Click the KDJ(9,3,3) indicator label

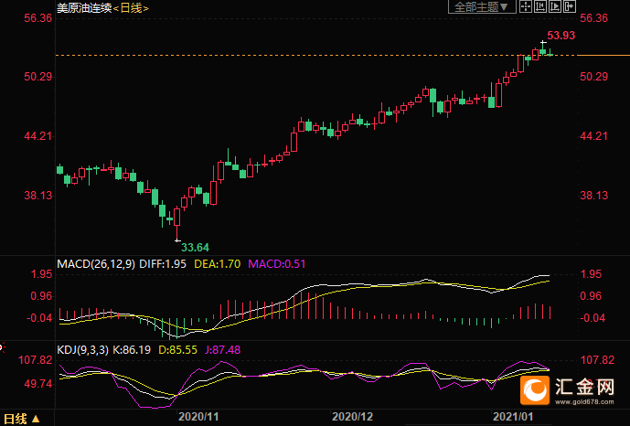tap(83, 350)
